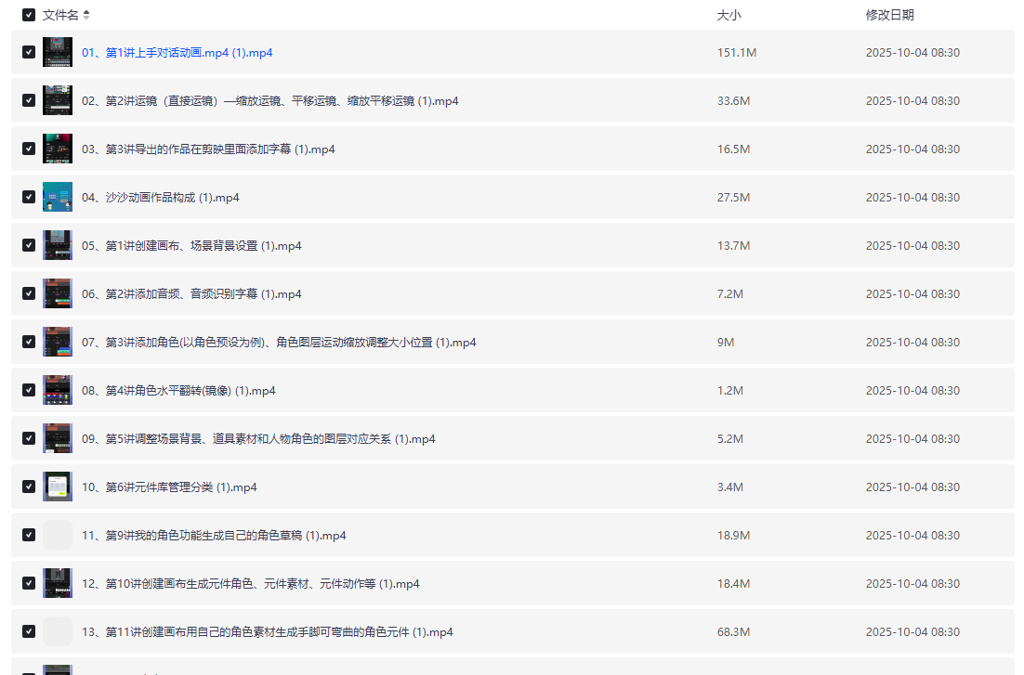Click the sort arrows next to 文件名
The image size is (1024, 675).
click(x=86, y=15)
